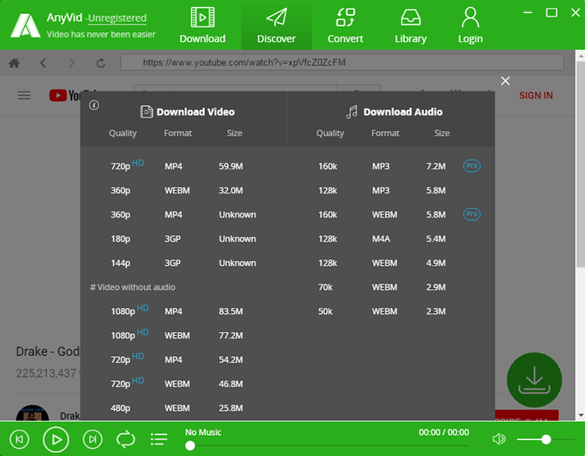The height and width of the screenshot is (456, 585).
Task: Select 360p WEBM 32.0M video
Action: tap(183, 190)
